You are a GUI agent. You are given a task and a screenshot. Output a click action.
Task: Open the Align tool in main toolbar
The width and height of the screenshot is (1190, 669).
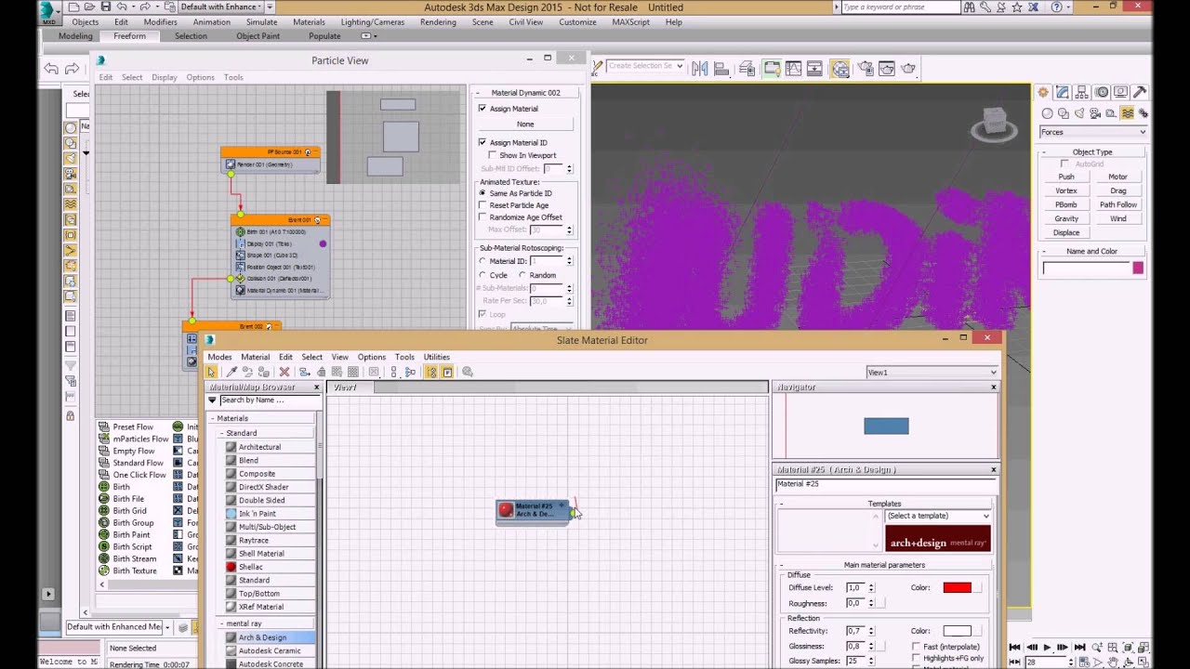(x=721, y=68)
